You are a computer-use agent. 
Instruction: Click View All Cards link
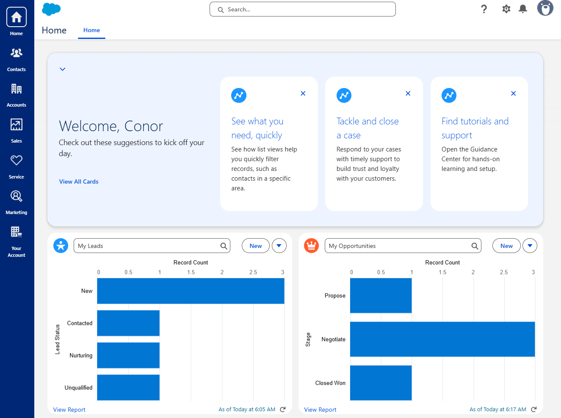78,181
